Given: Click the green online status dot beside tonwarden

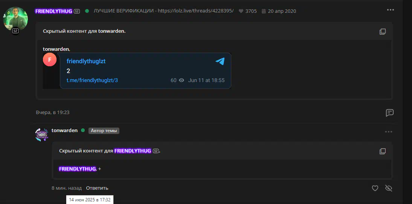Looking at the screenshot, I should click(83, 131).
